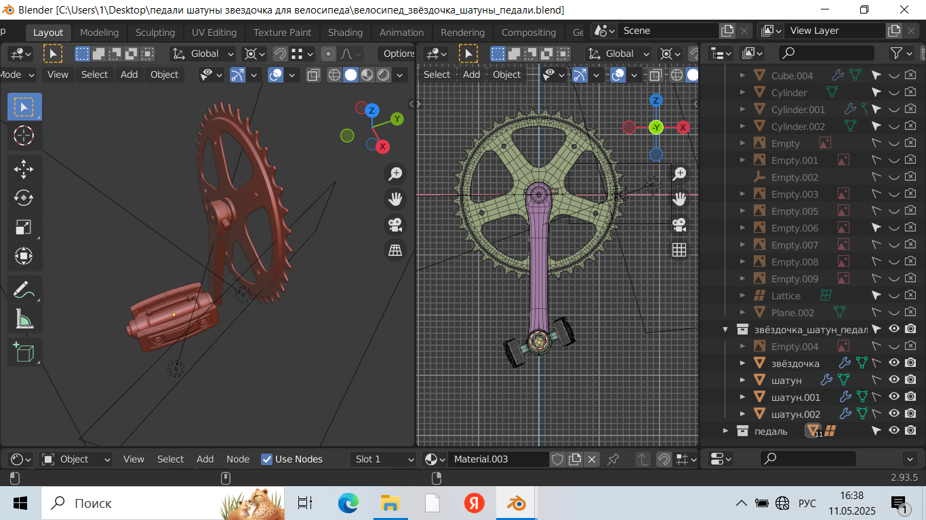This screenshot has height=520, width=926.
Task: Click the Add Cube tool
Action: (24, 352)
